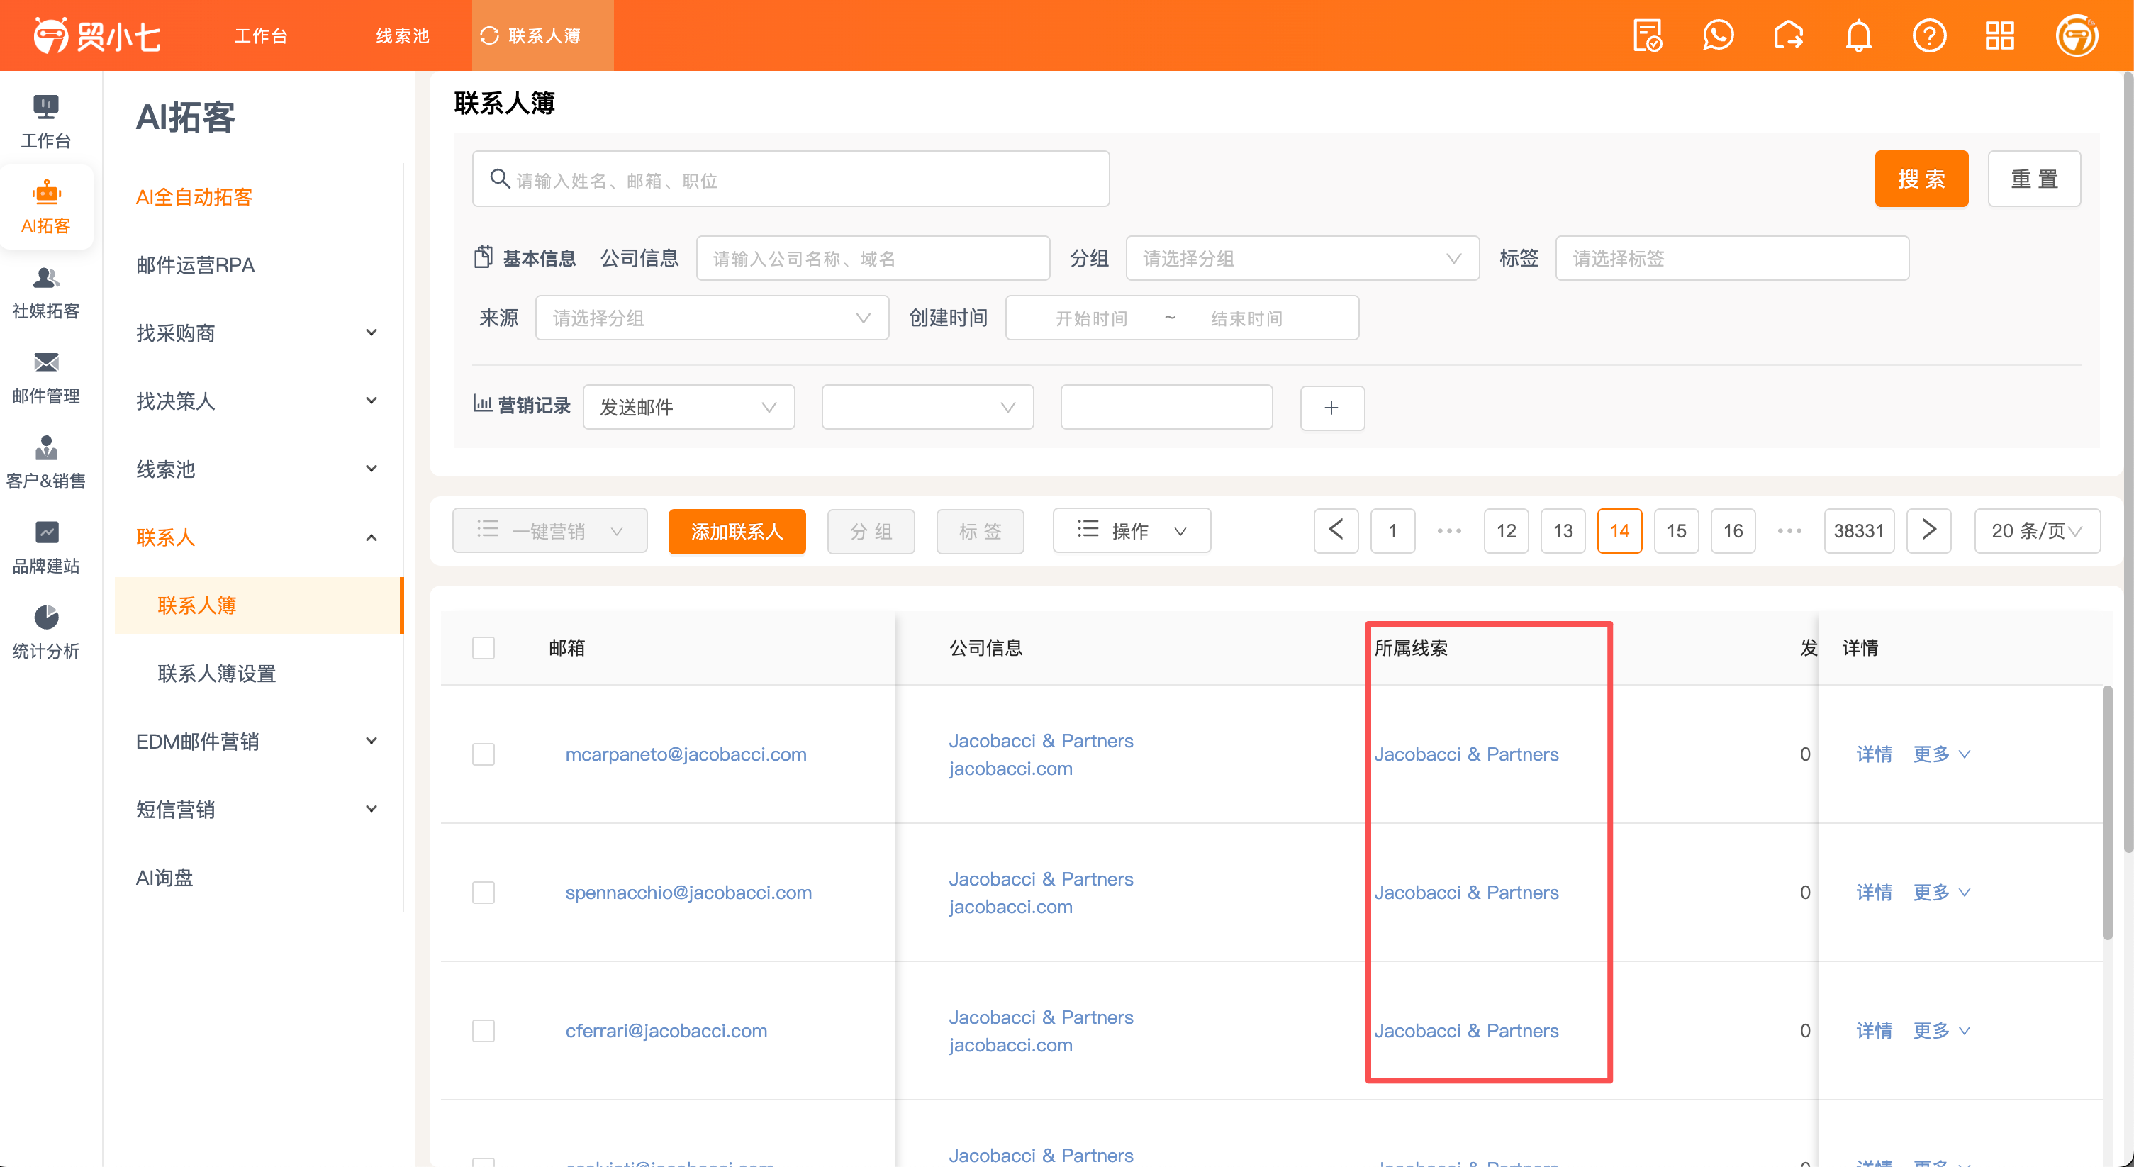Open 品牌建站 in left sidebar

point(46,548)
